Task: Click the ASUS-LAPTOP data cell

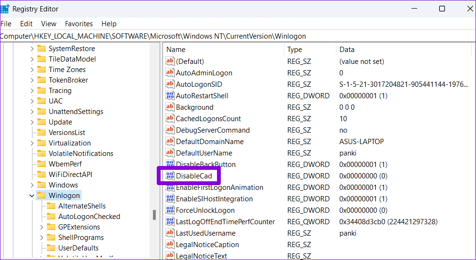Action: [x=362, y=142]
